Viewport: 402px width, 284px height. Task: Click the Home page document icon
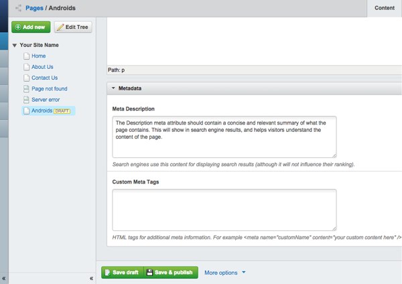tap(26, 56)
